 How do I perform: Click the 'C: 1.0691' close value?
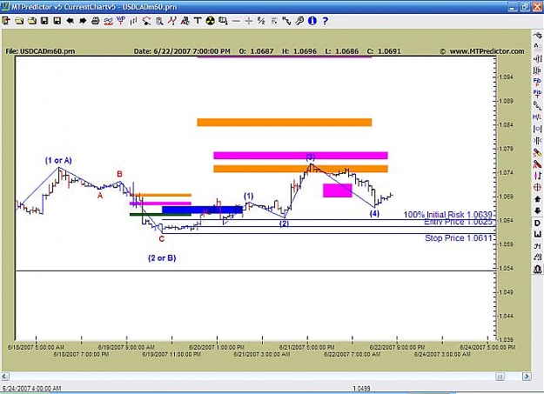pos(384,51)
